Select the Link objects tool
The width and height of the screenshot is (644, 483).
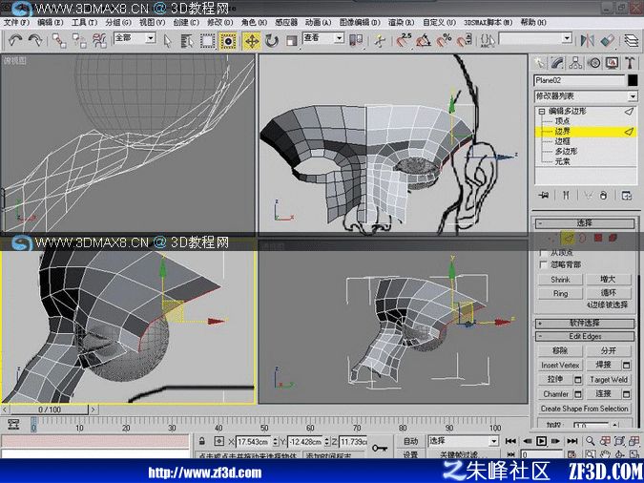pos(59,40)
